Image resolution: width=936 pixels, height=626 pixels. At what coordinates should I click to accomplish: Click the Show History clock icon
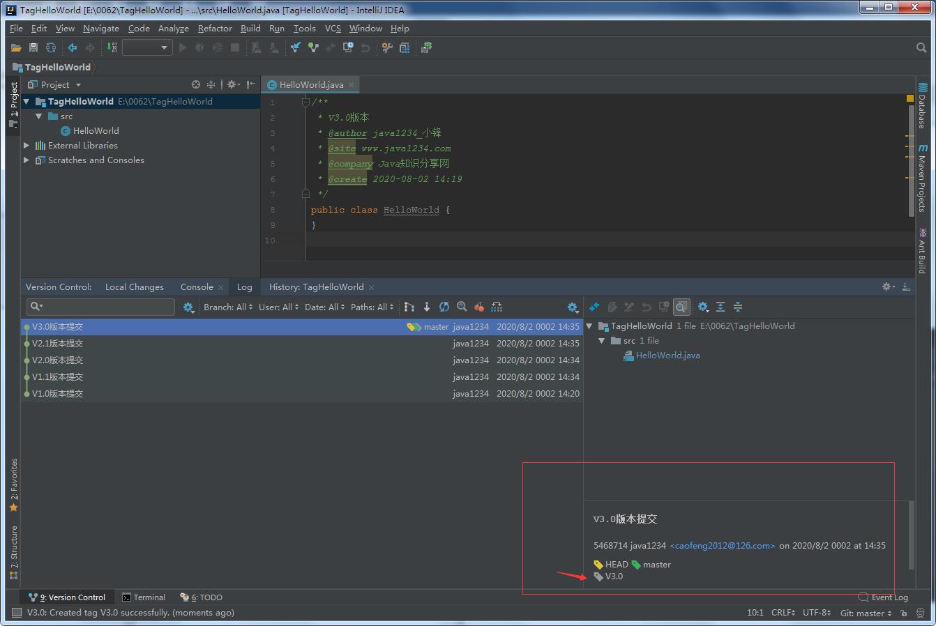click(x=348, y=47)
